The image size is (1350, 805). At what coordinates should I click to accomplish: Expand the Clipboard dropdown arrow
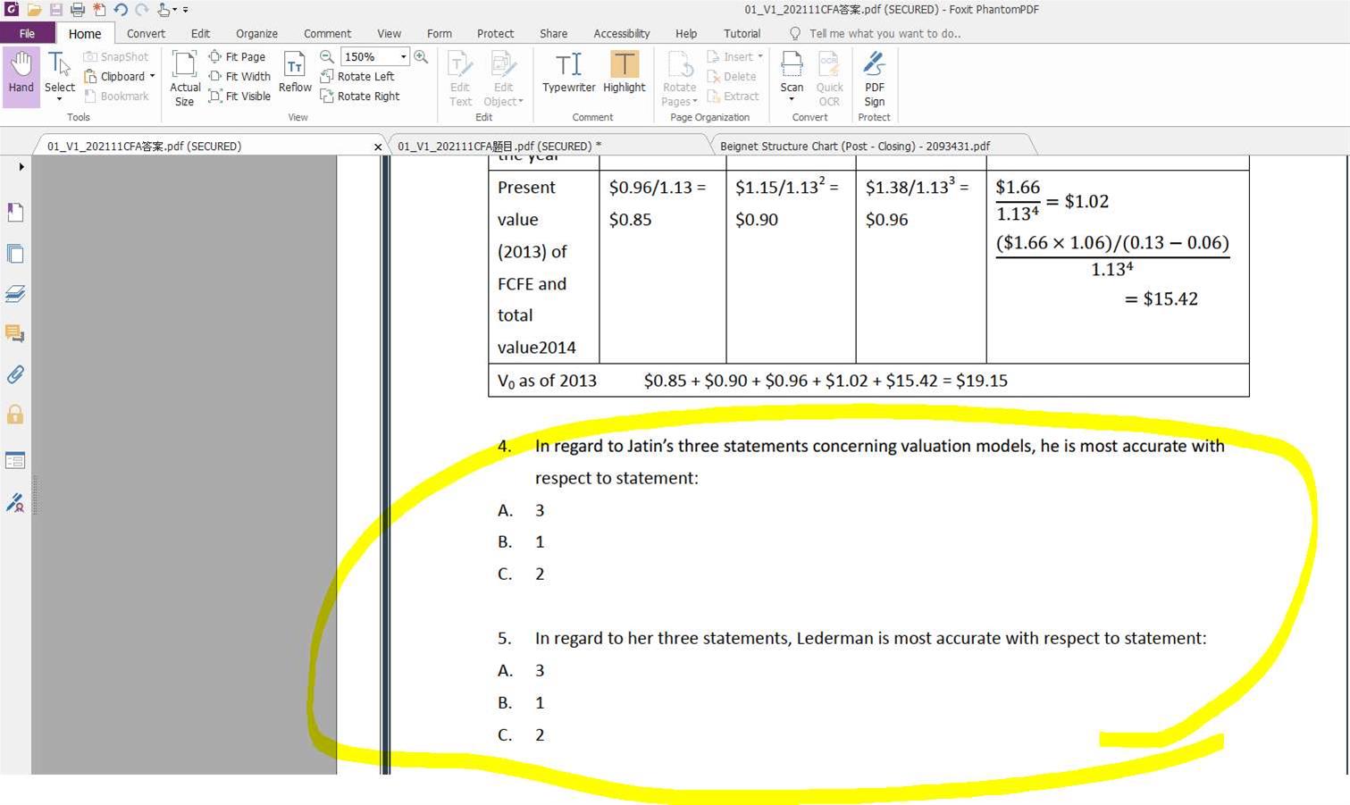153,77
